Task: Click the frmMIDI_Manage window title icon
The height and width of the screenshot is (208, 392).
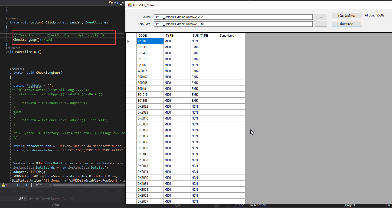Action: tap(130, 5)
